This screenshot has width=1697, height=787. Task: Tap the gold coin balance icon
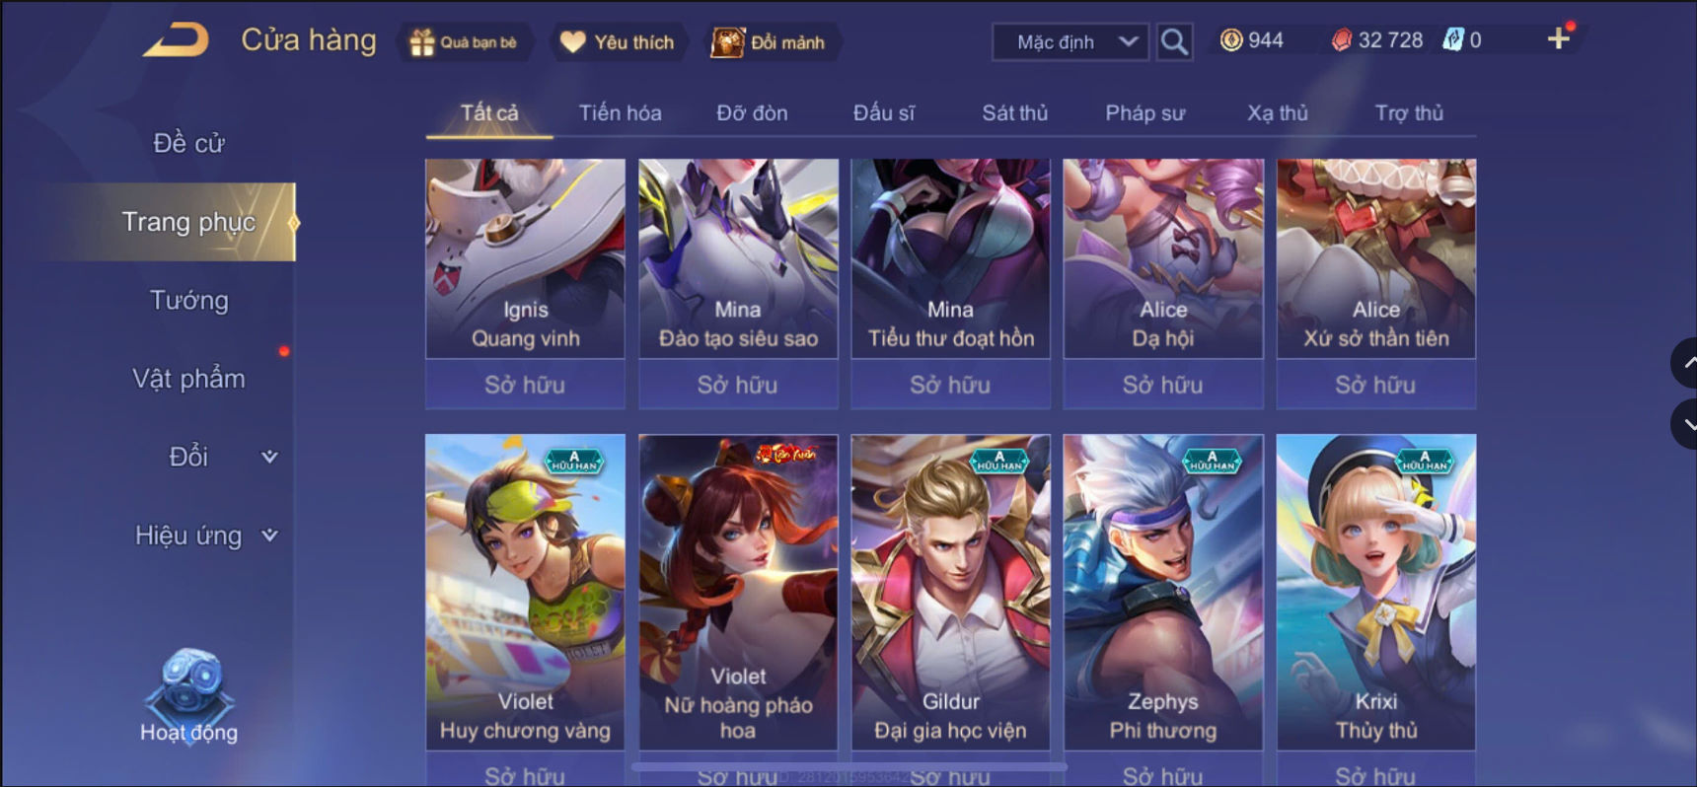point(1231,40)
